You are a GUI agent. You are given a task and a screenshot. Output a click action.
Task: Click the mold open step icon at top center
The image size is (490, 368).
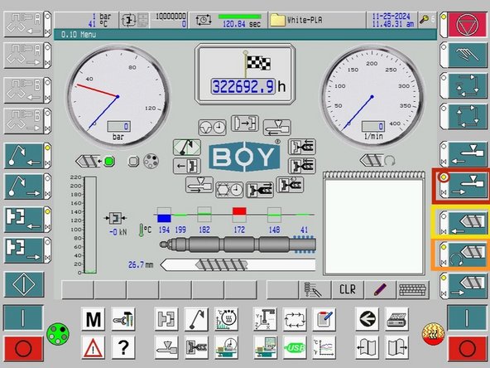pyautogui.click(x=245, y=123)
